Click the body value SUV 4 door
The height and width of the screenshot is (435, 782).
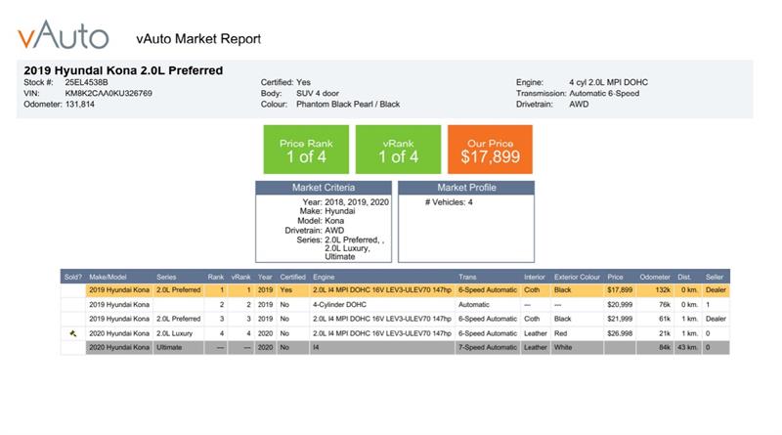coord(318,93)
